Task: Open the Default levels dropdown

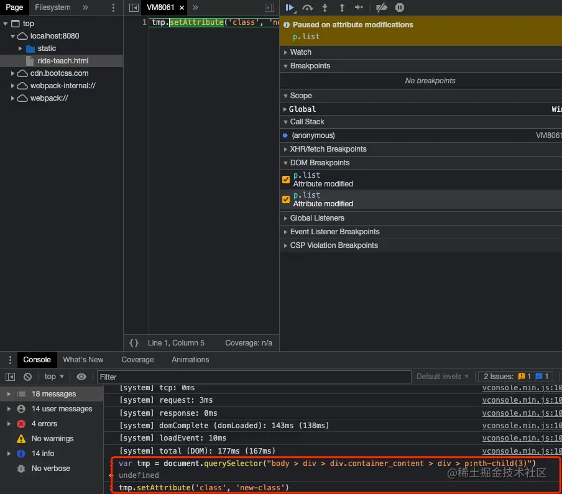Action: pos(442,377)
